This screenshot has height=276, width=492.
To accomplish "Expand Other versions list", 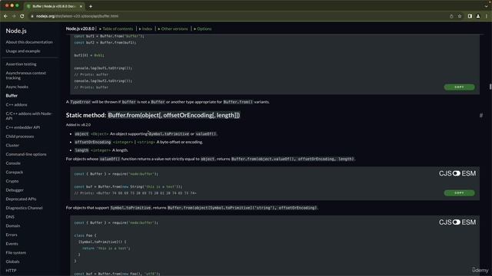I will tap(173, 29).
